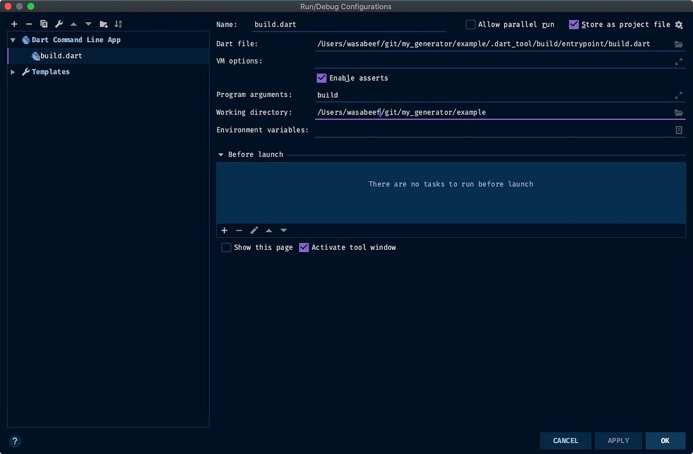
Task: Click the CANCEL button
Action: (565, 441)
